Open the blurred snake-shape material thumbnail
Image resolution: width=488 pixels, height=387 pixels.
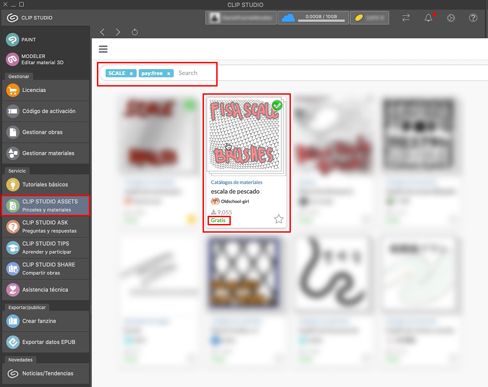pos(333,274)
